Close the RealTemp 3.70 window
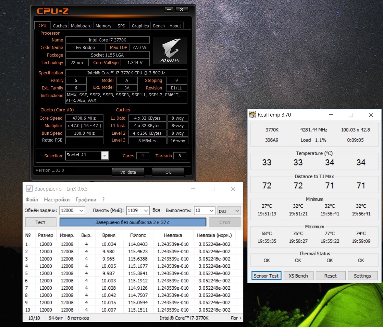383x328 pixels. click(371, 114)
